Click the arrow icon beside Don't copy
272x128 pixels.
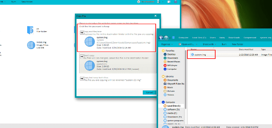(82, 56)
